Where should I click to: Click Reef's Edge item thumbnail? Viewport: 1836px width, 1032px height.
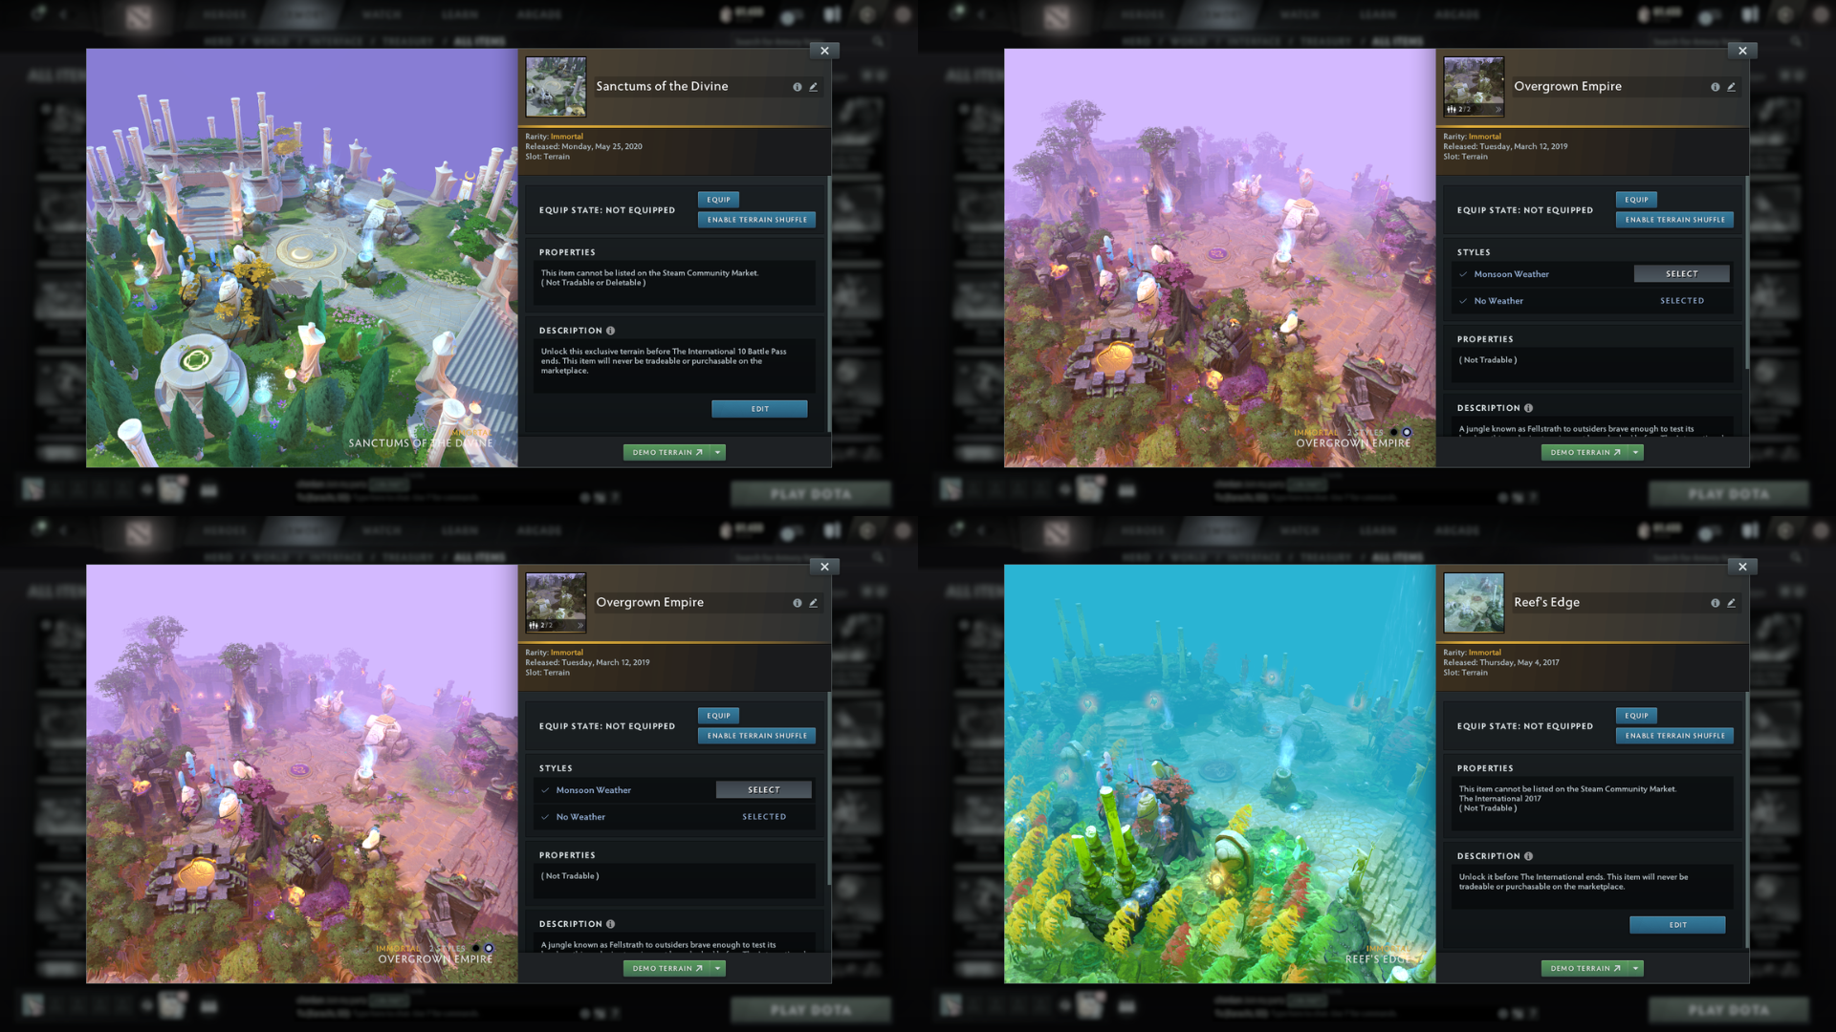[x=1474, y=603]
